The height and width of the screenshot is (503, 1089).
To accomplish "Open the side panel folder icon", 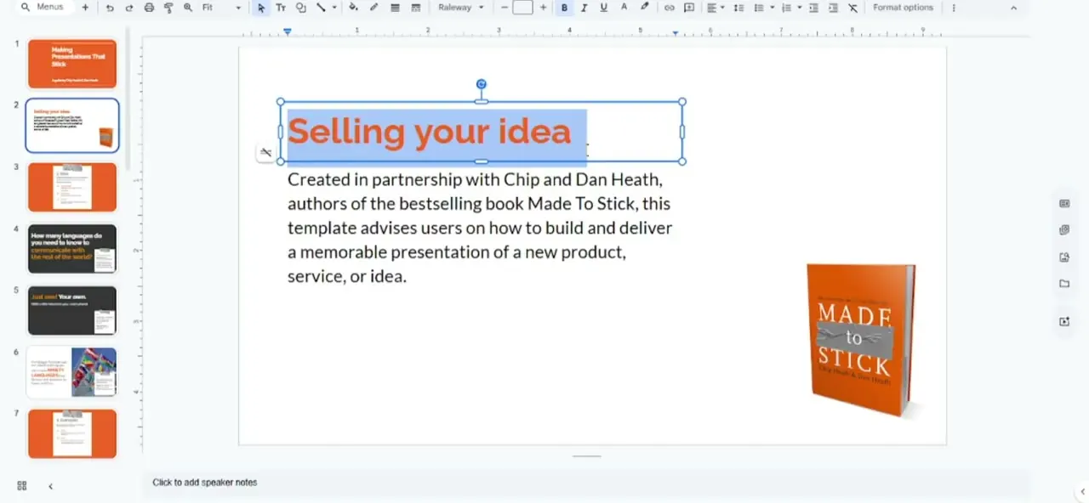I will [x=1064, y=284].
